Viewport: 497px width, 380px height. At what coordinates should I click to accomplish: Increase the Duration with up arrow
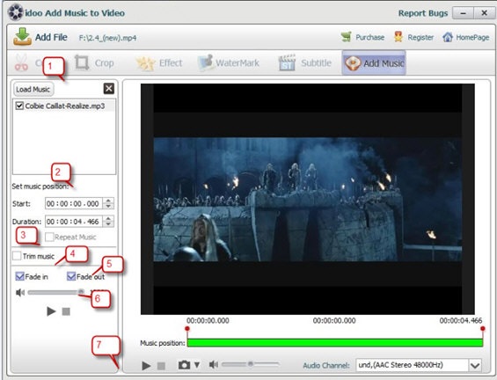(x=108, y=219)
